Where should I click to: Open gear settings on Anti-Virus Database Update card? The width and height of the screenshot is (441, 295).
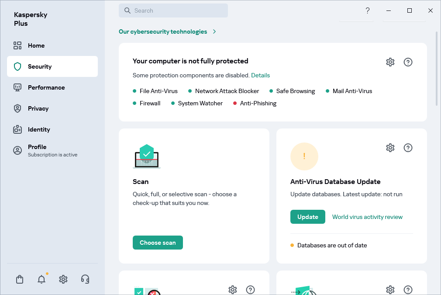click(x=390, y=148)
